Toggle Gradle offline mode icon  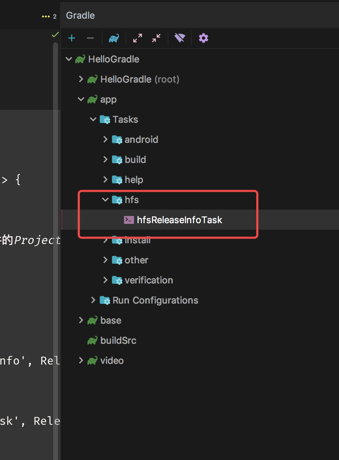pyautogui.click(x=180, y=38)
